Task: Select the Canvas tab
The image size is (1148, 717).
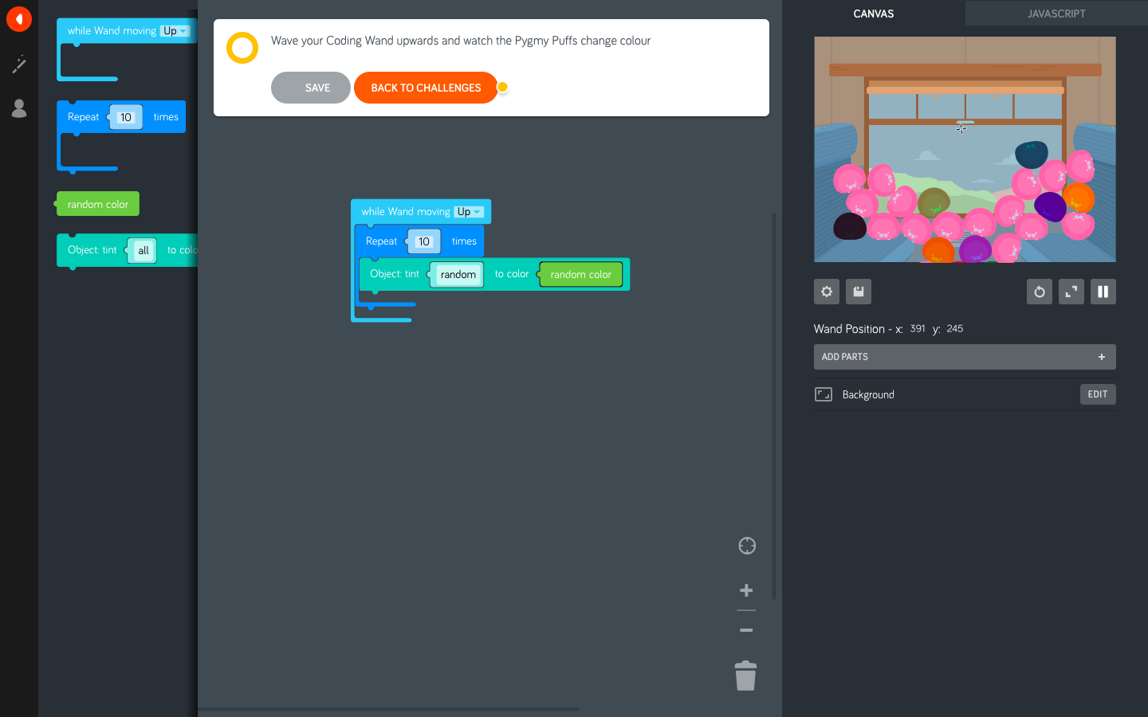Action: pos(874,14)
